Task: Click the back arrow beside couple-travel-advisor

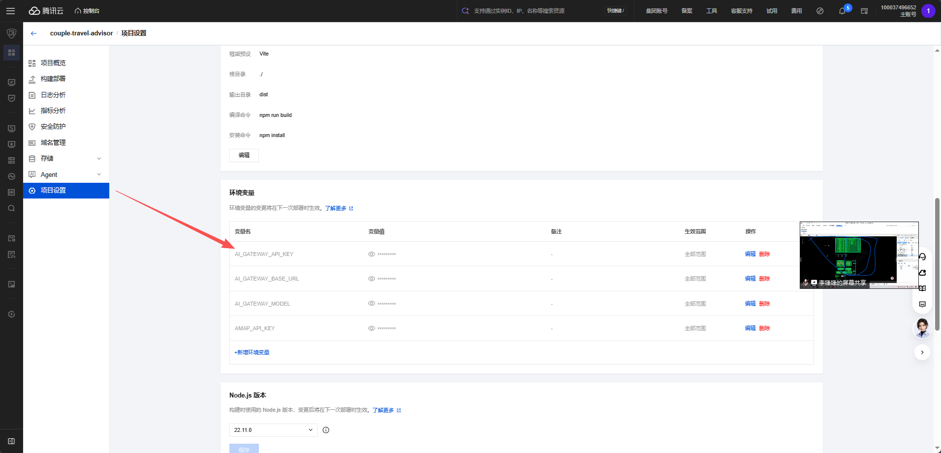Action: click(33, 33)
